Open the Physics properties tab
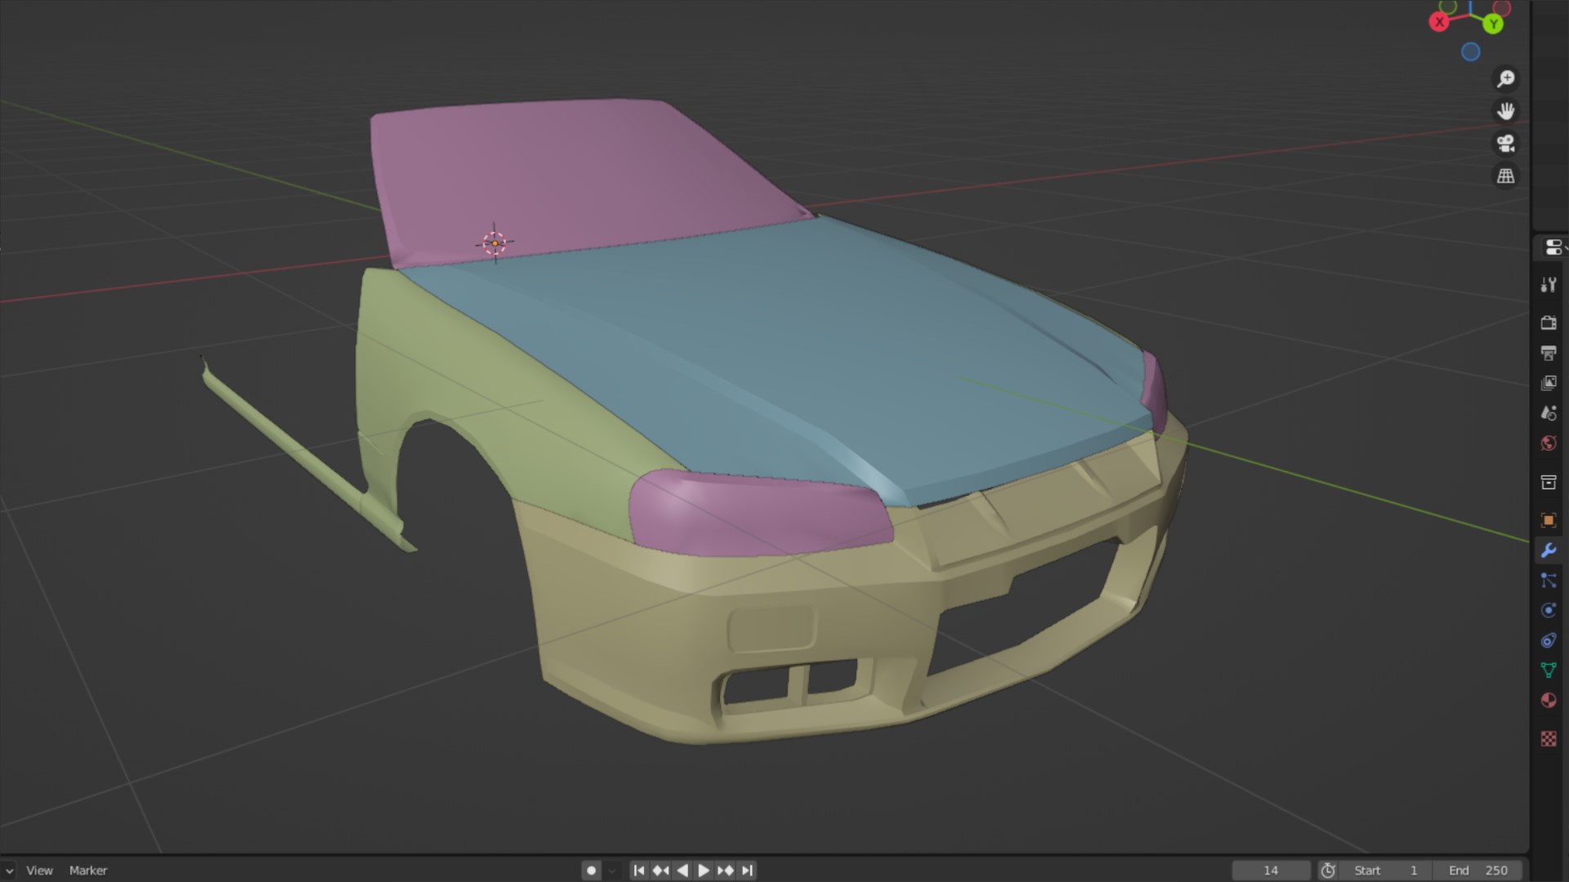The height and width of the screenshot is (882, 1569). coord(1549,610)
